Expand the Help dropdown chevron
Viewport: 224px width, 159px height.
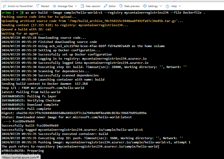(x=180, y=6)
